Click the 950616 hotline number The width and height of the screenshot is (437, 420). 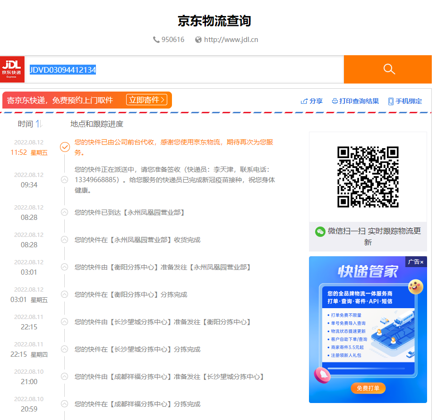tap(173, 40)
